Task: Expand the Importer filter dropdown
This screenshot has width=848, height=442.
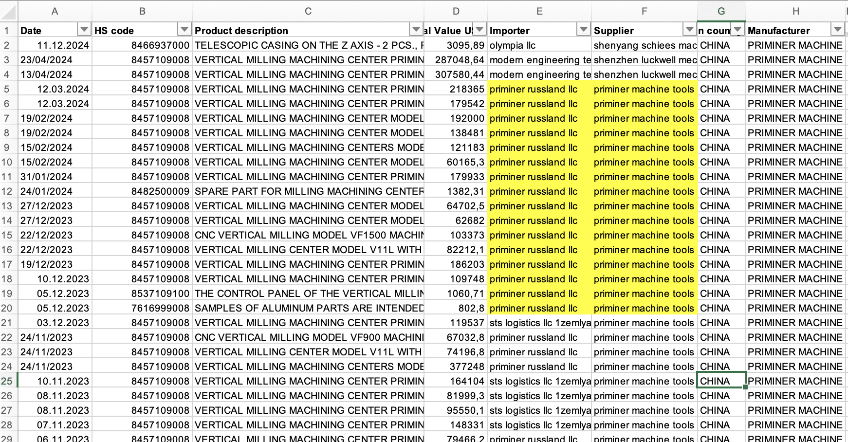Action: pos(583,30)
